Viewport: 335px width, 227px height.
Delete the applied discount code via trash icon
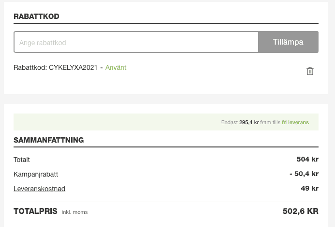pos(310,71)
